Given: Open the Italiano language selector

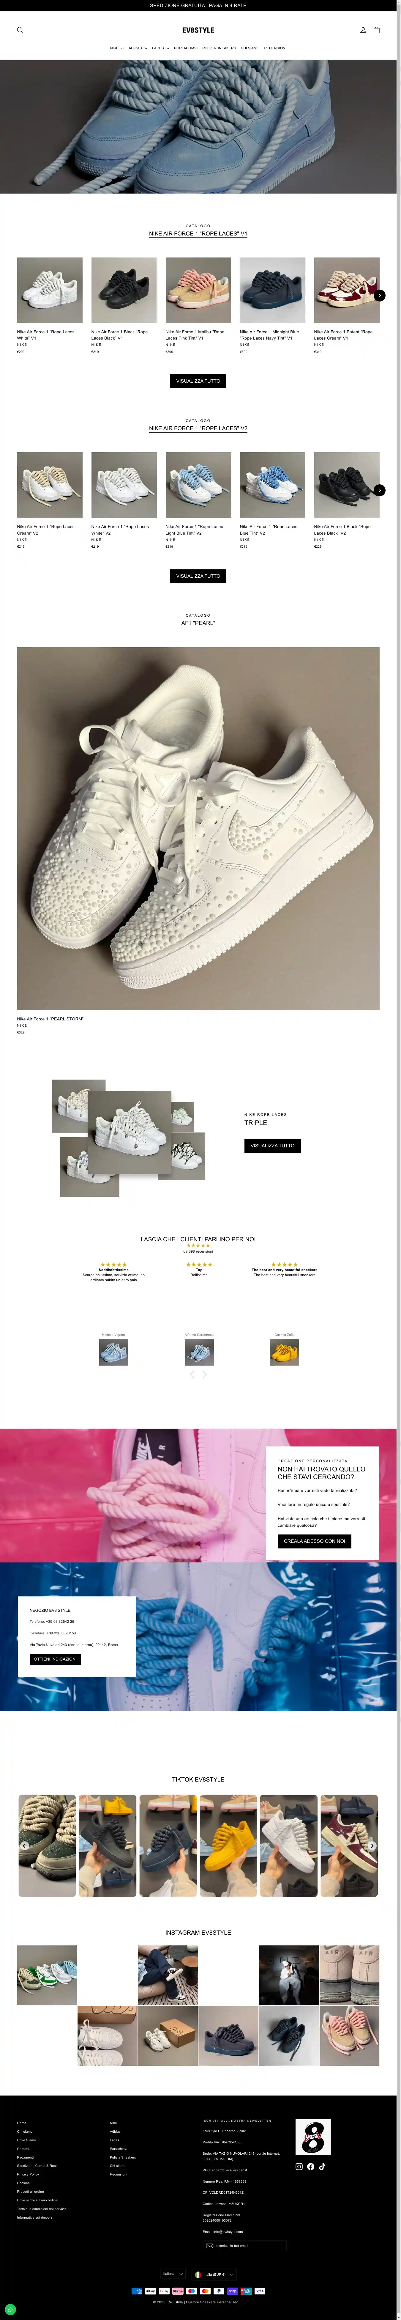Looking at the screenshot, I should pos(173,2273).
